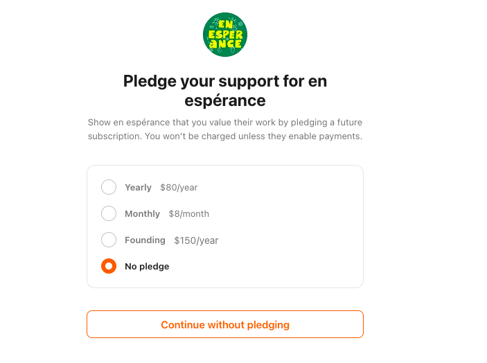Select the Monthly radio button
487x363 pixels.
pos(109,213)
